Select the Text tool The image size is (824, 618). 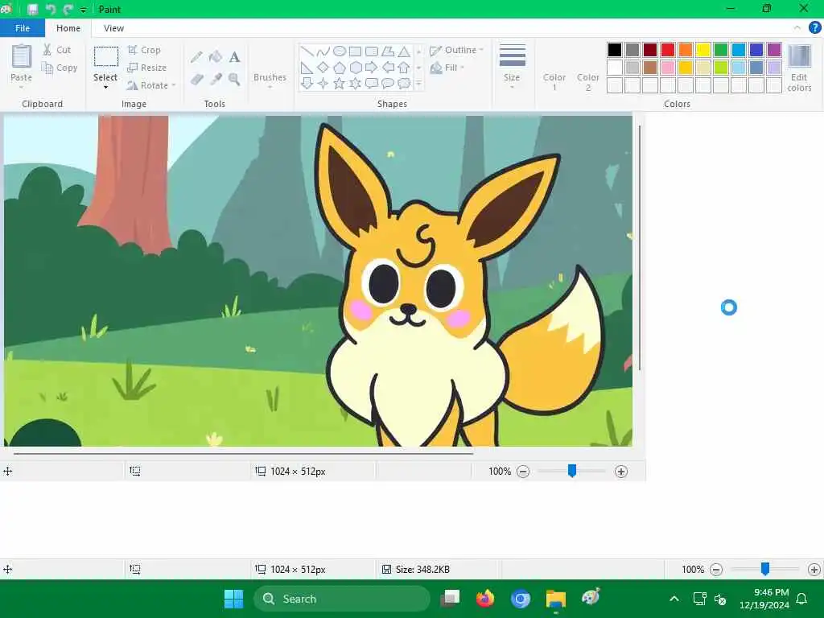[234, 57]
